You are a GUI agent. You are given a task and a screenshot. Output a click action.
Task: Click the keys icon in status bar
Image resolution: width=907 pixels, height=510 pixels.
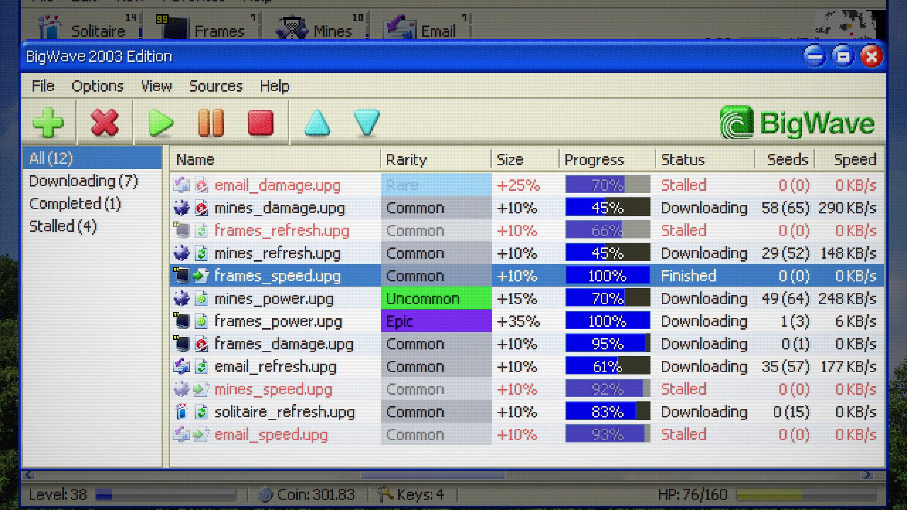385,494
